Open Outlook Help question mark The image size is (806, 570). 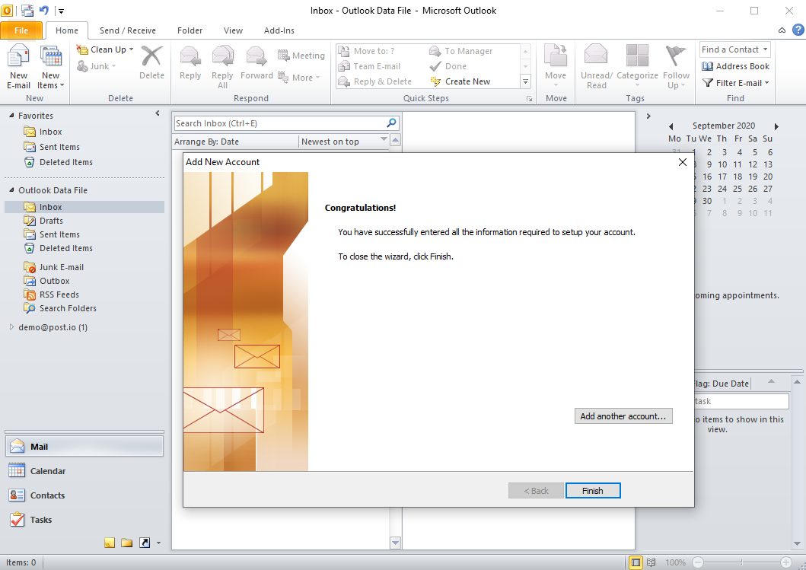click(x=798, y=30)
